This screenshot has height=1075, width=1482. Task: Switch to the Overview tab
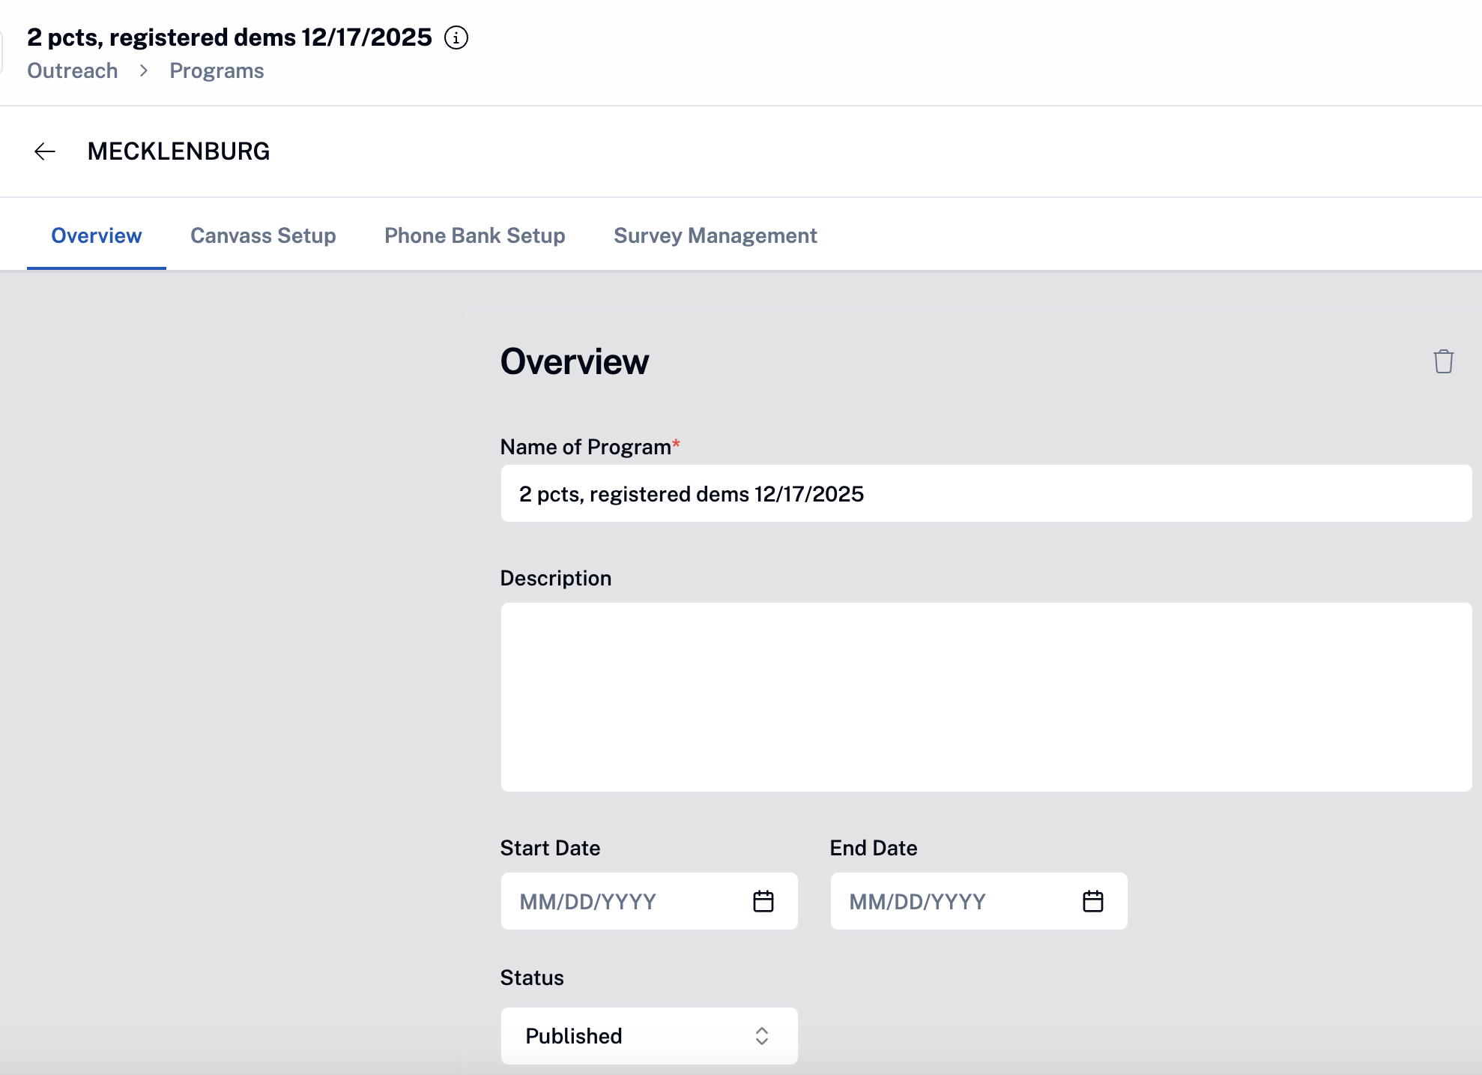[x=96, y=235]
